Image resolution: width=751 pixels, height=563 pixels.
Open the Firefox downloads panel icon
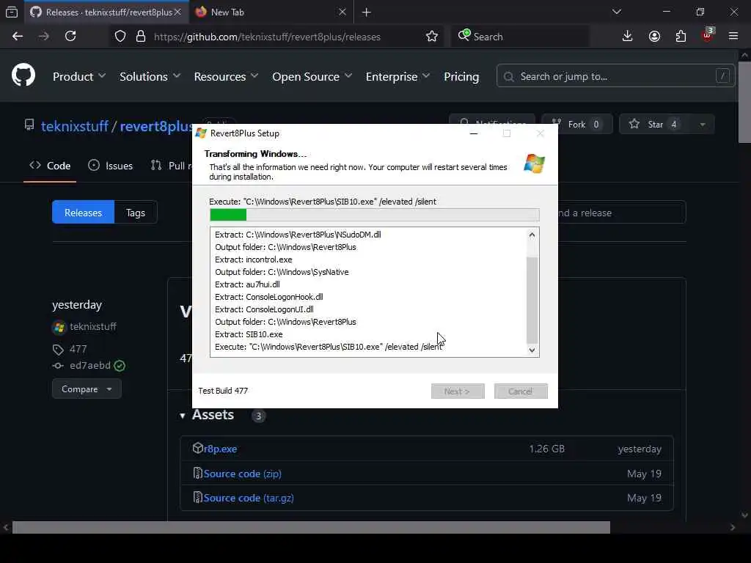click(627, 37)
